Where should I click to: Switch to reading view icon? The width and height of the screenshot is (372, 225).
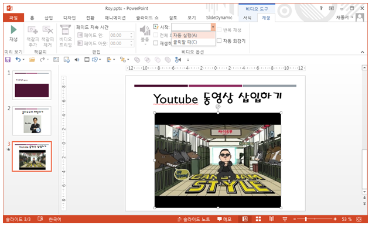point(271,219)
